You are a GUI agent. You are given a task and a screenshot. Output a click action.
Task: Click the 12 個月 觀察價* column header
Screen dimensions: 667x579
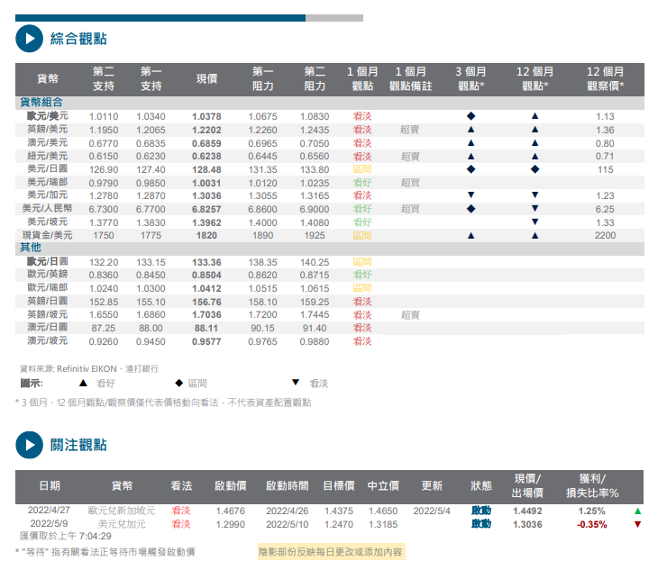click(x=606, y=78)
